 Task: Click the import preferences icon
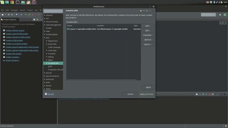[49, 94]
